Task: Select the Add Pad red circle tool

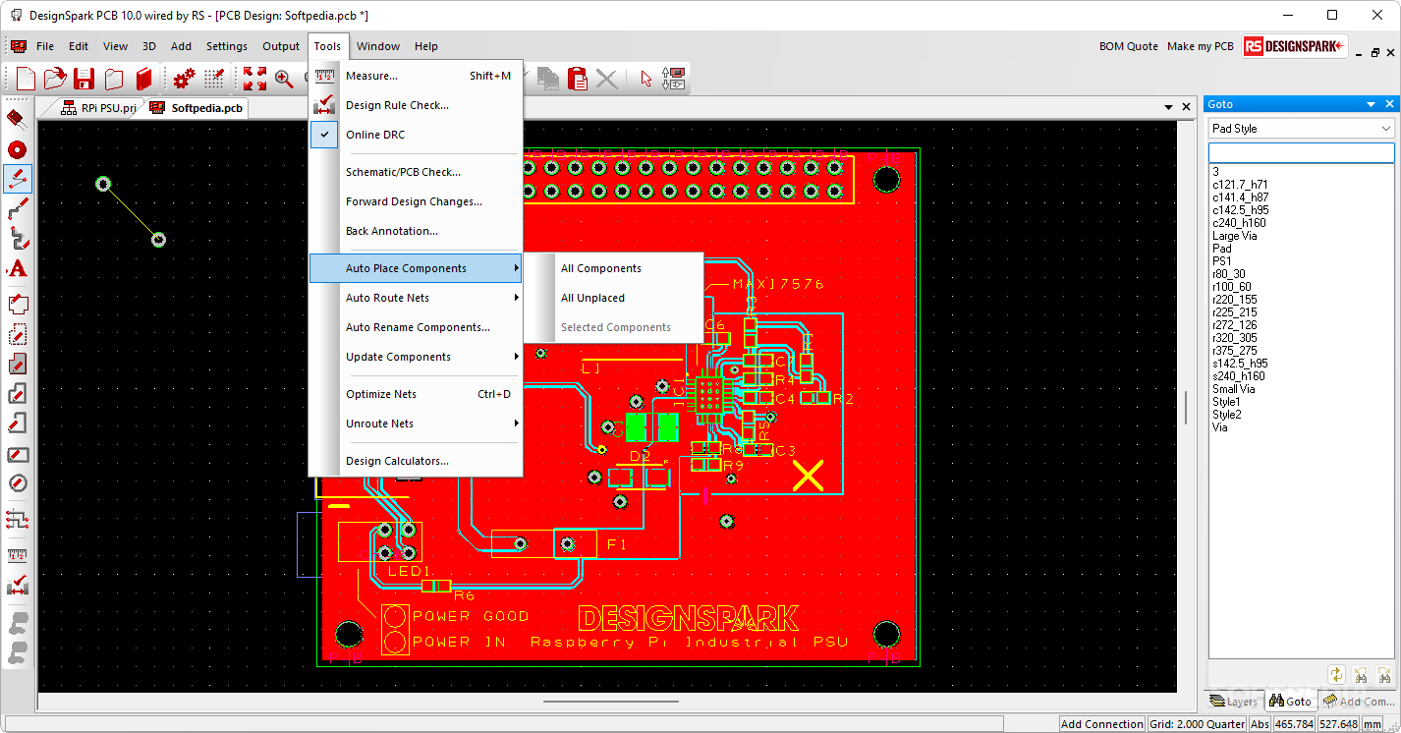Action: click(17, 149)
